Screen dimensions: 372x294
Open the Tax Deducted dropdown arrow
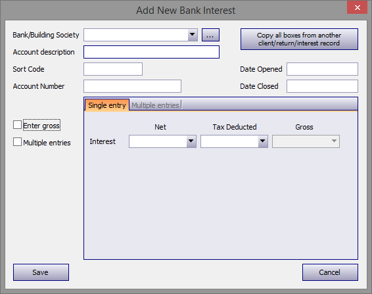pyautogui.click(x=263, y=141)
